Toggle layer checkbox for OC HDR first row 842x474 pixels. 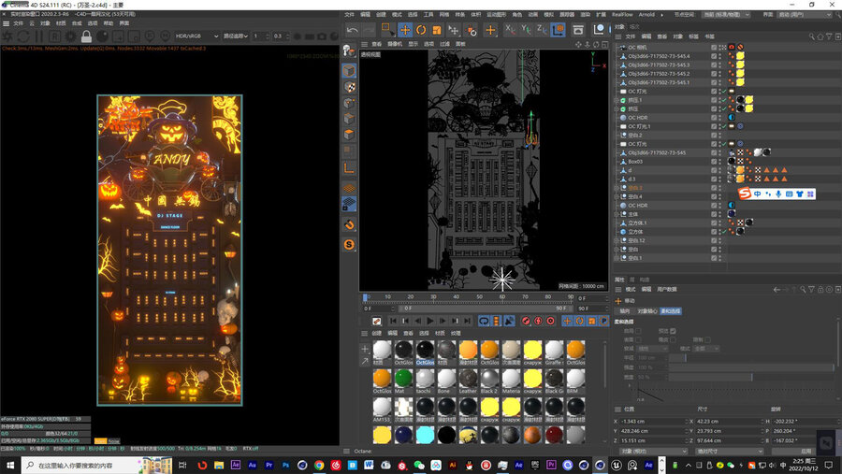coord(714,117)
